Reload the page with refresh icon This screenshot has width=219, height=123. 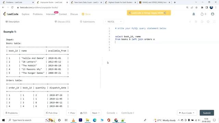pos(12,8)
